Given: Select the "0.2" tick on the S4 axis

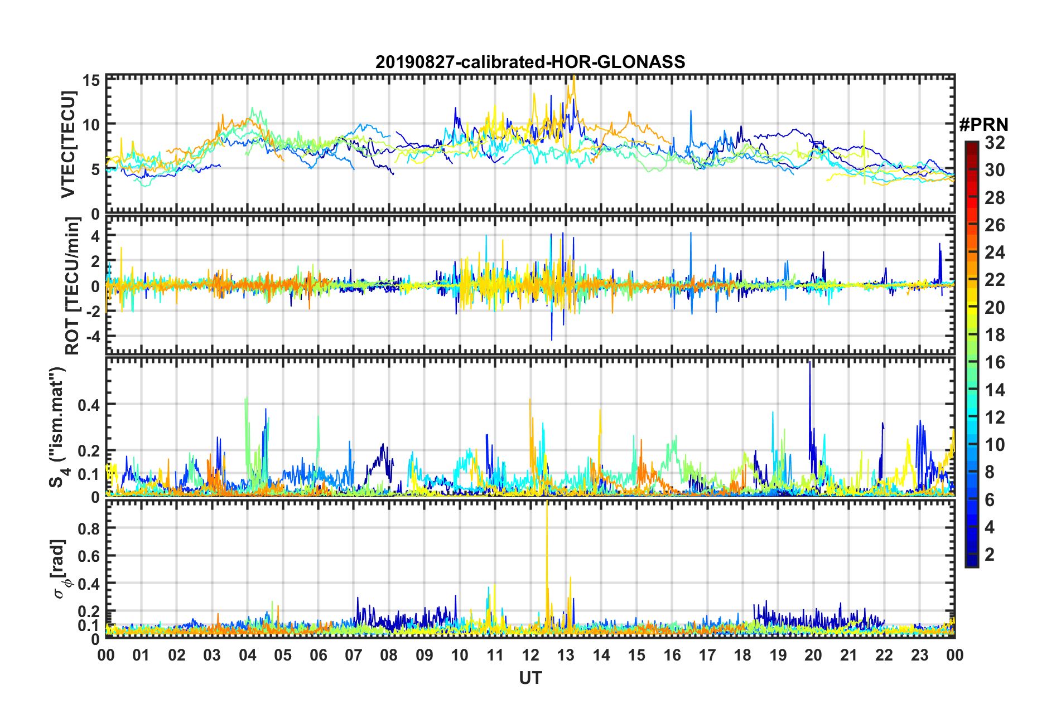Looking at the screenshot, I should tap(89, 451).
